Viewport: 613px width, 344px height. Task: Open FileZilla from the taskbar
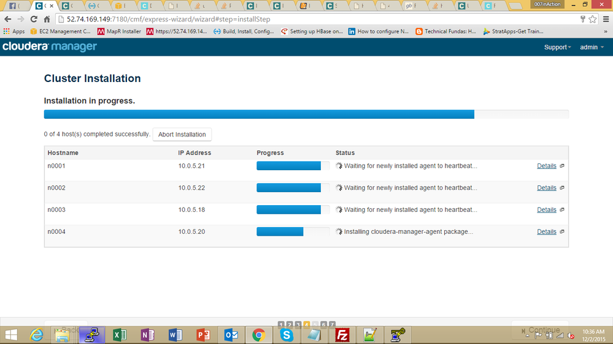tap(342, 335)
